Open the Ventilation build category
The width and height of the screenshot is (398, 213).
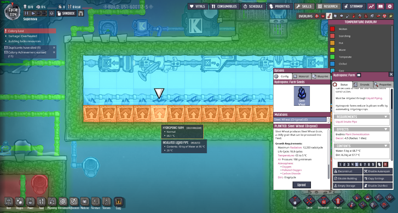63,202
